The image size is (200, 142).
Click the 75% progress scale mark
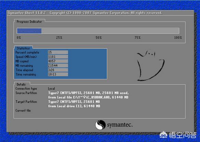(138, 37)
